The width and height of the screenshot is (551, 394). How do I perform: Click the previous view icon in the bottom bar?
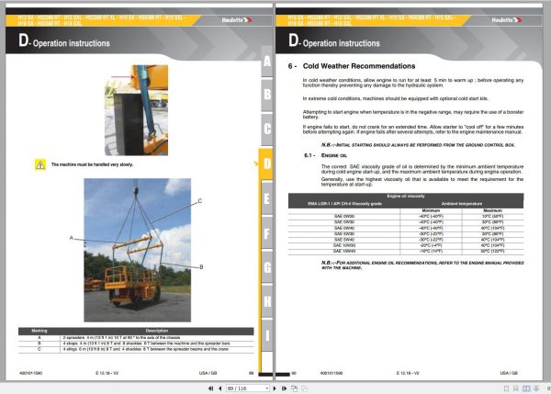tap(294, 388)
